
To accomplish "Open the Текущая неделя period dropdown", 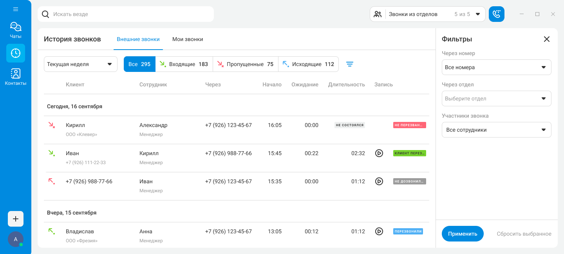I will (80, 64).
